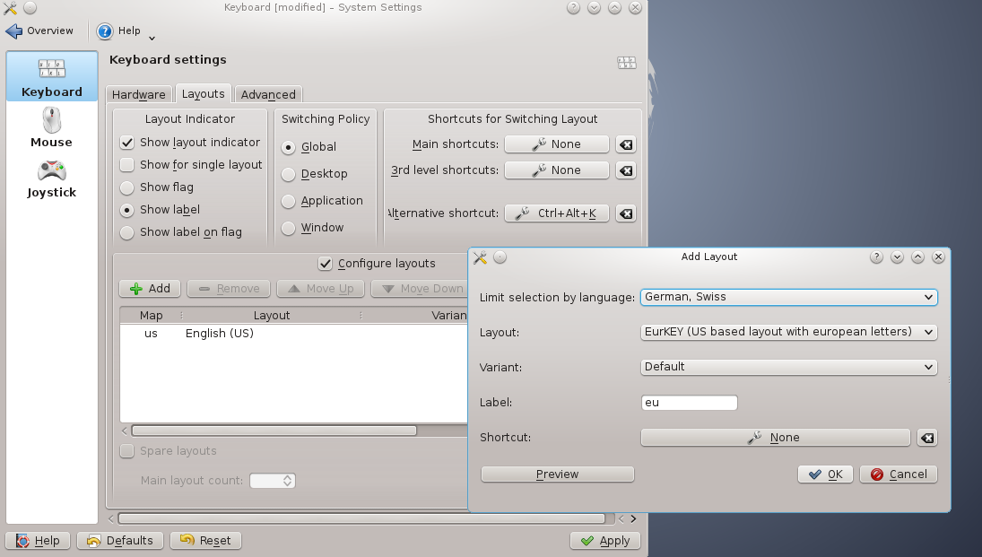
Task: Open the Mouse settings module
Action: tap(51, 128)
